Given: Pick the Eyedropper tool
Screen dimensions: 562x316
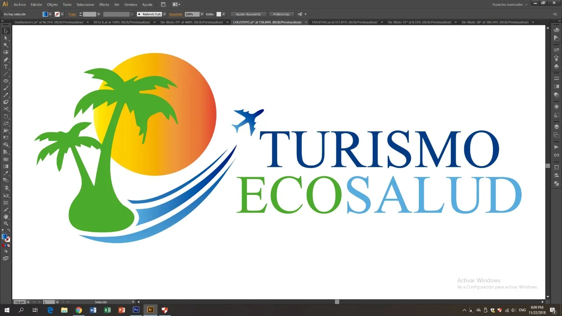Looking at the screenshot, I should (6, 173).
